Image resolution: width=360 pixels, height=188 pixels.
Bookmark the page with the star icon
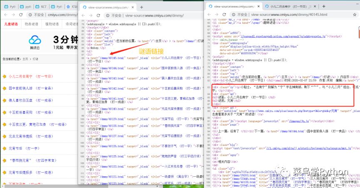coord(355,15)
